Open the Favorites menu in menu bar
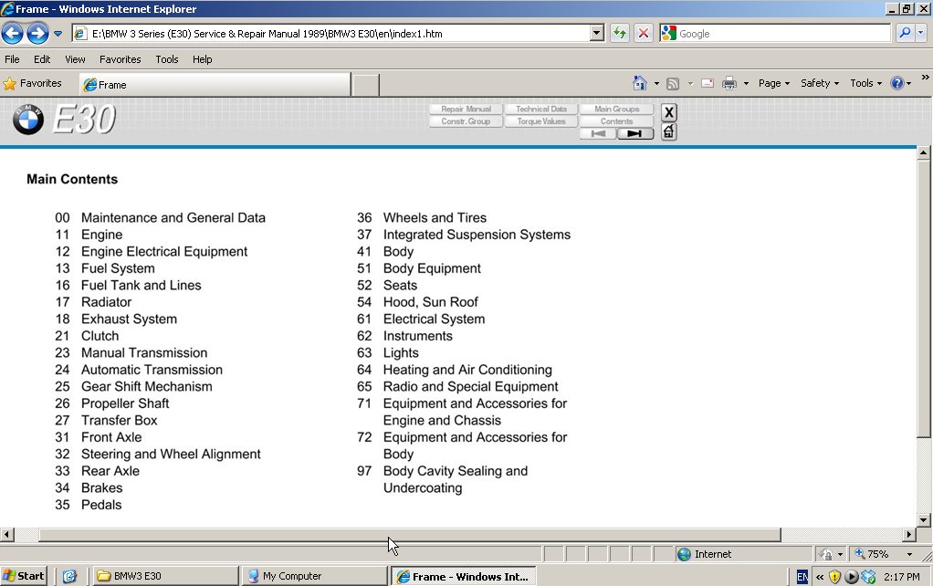The image size is (933, 586). [x=121, y=59]
